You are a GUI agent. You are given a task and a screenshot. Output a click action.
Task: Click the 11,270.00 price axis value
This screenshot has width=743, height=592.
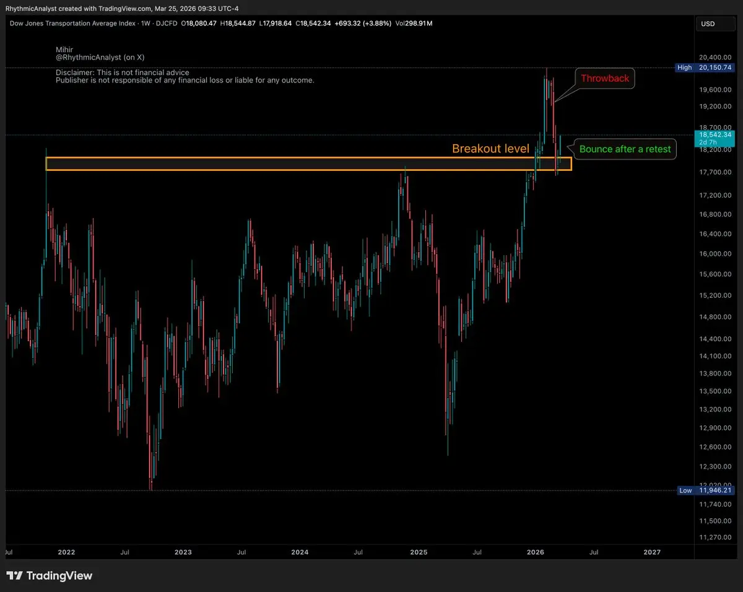point(716,538)
